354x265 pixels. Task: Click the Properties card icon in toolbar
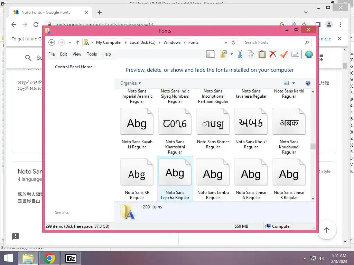point(295,54)
